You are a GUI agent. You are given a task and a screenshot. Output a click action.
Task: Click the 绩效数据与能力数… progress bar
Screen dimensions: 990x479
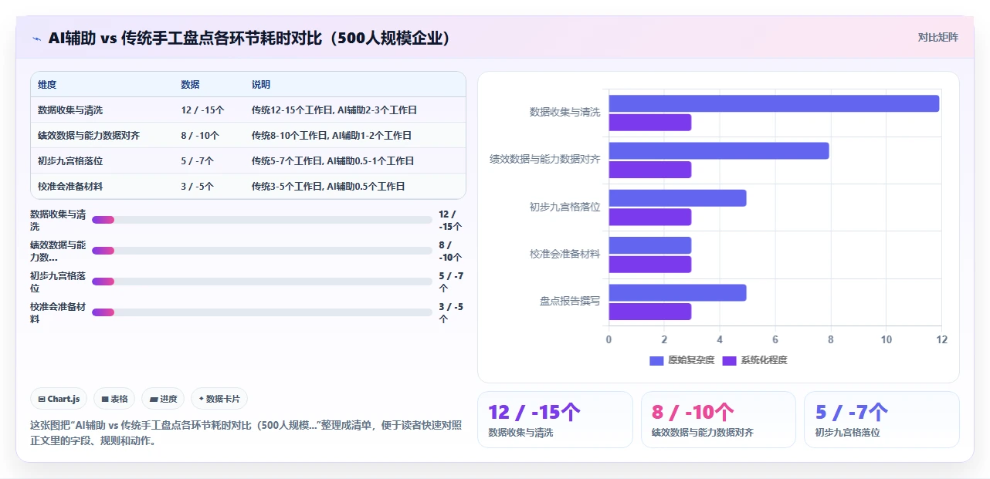262,251
